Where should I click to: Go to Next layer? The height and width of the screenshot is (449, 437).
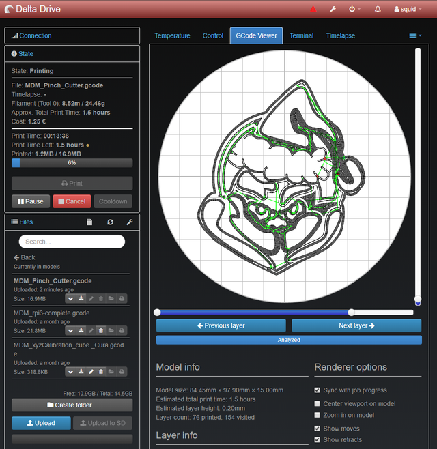[x=356, y=325]
